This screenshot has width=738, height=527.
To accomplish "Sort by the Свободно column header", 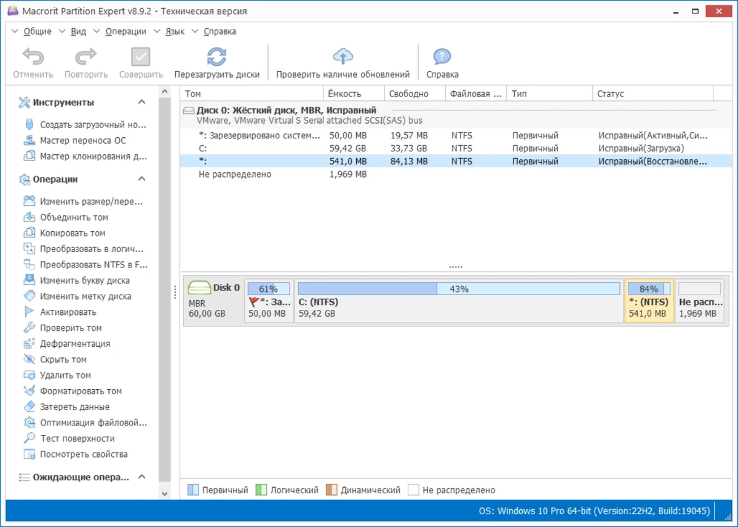I will (x=415, y=93).
